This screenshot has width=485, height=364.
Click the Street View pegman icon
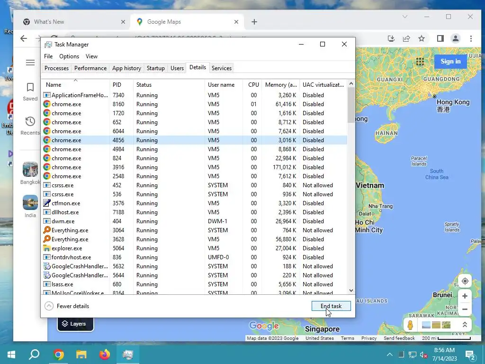click(x=411, y=325)
